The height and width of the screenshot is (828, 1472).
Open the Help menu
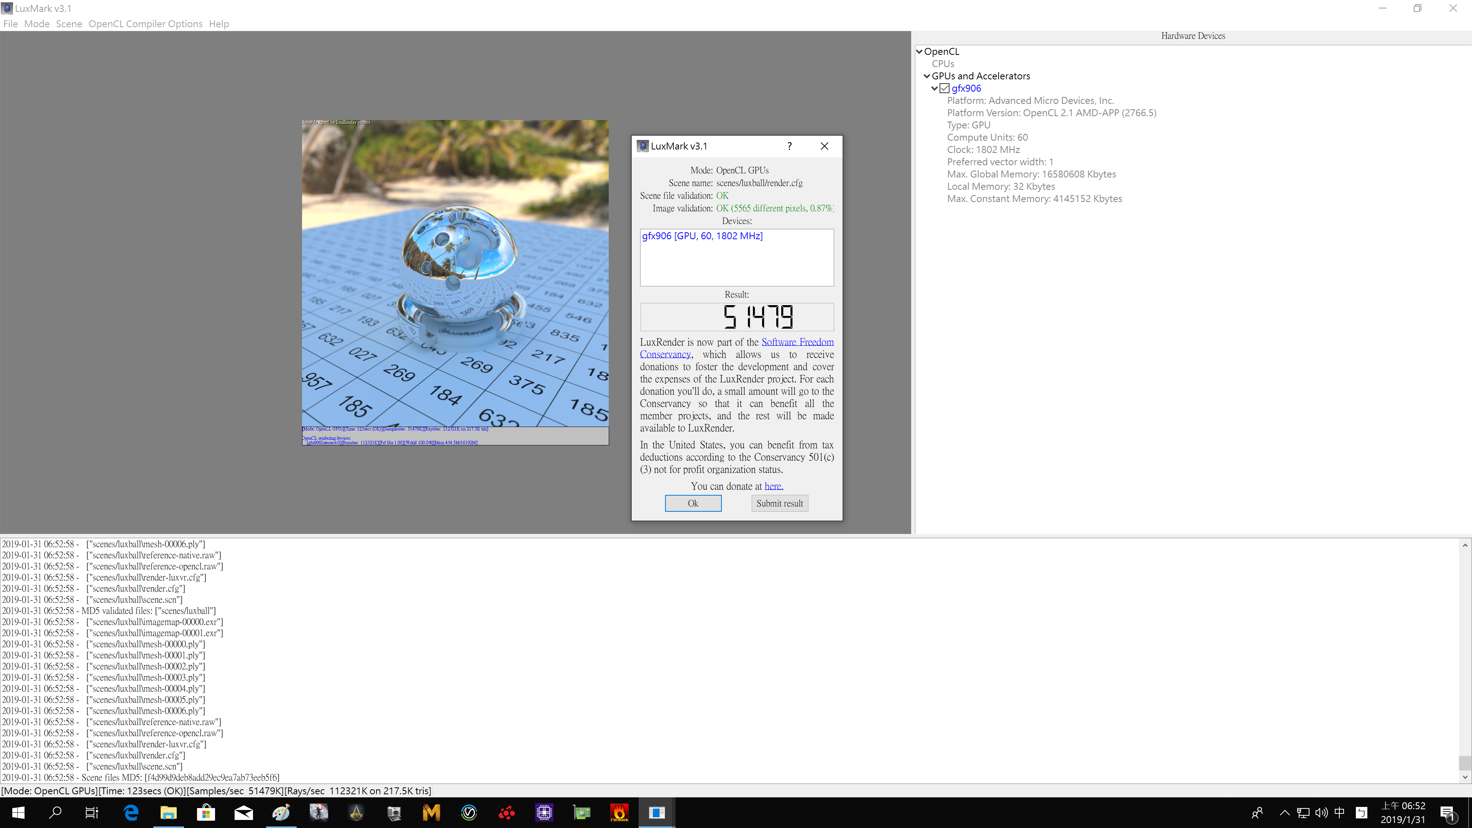coord(219,23)
